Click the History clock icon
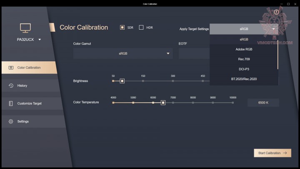This screenshot has height=169, width=300. click(x=11, y=86)
